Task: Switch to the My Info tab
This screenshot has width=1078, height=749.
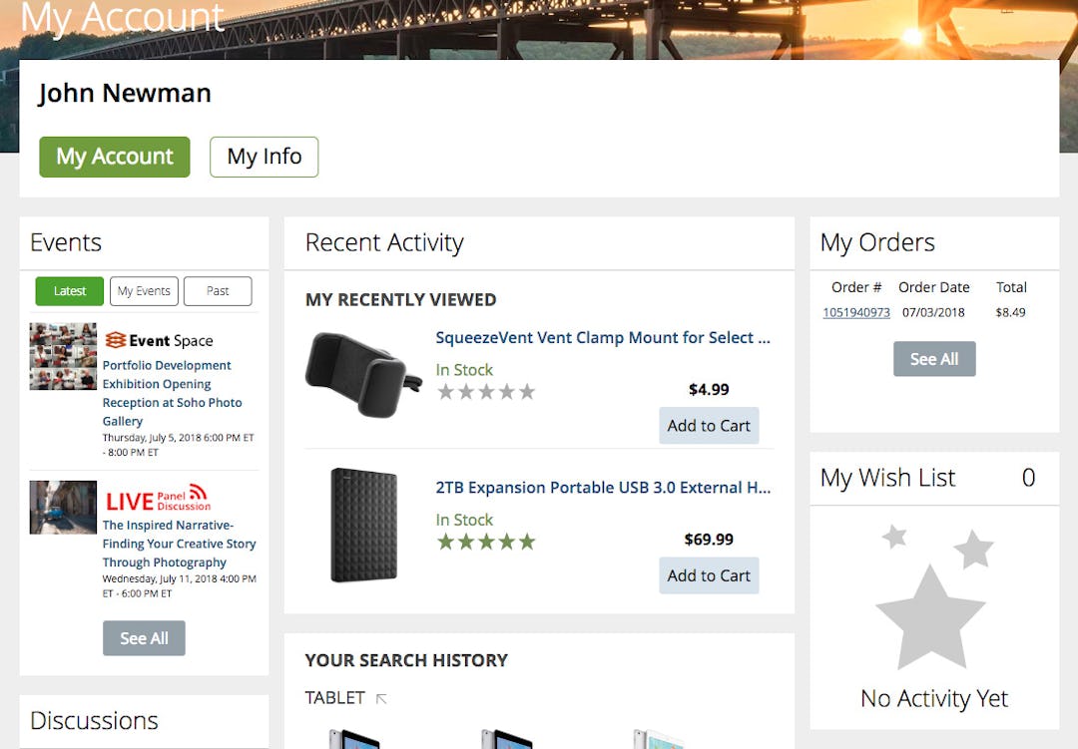Action: (264, 156)
